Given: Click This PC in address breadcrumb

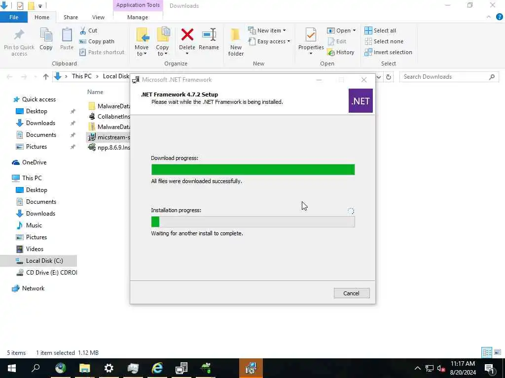Looking at the screenshot, I should point(81,76).
